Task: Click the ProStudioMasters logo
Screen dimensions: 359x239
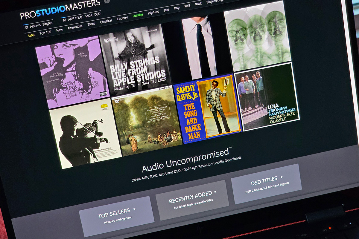Action: pyautogui.click(x=60, y=10)
